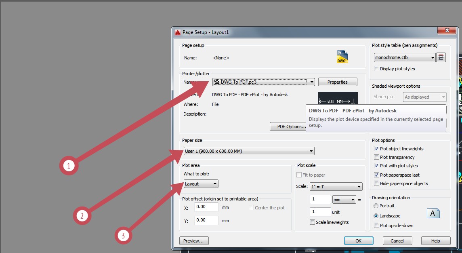462x253 pixels.
Task: Click the Properties button
Action: (338, 82)
